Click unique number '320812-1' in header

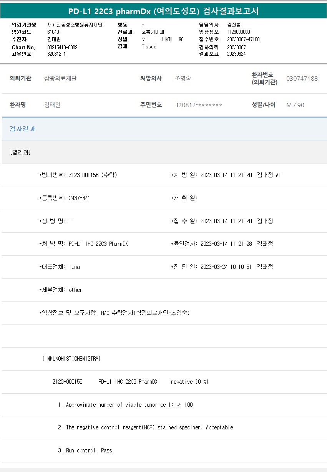click(56, 54)
